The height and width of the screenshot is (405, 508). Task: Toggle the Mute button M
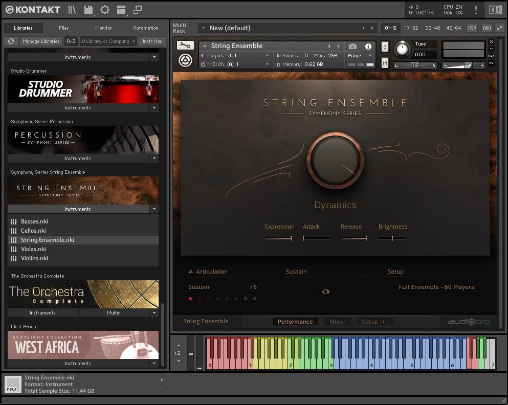[x=385, y=63]
